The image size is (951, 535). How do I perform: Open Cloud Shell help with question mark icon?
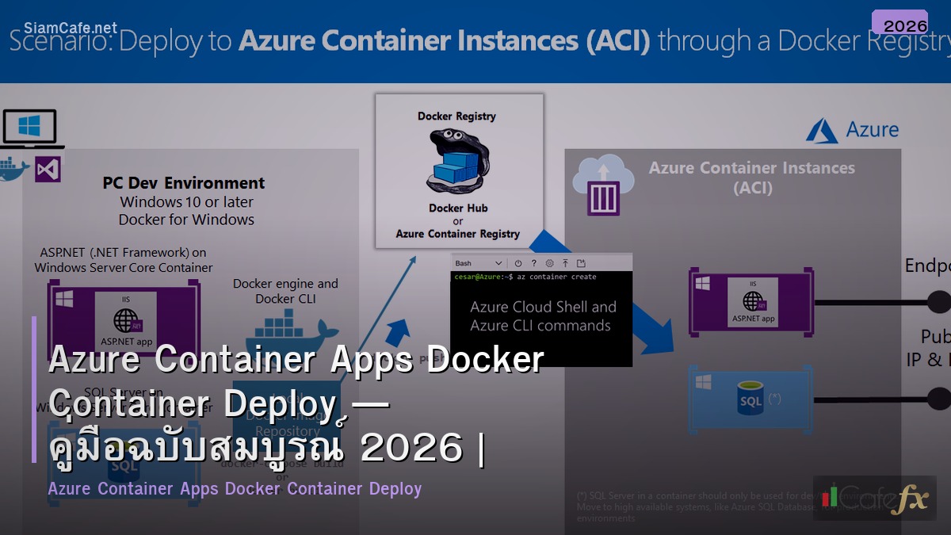pyautogui.click(x=533, y=263)
